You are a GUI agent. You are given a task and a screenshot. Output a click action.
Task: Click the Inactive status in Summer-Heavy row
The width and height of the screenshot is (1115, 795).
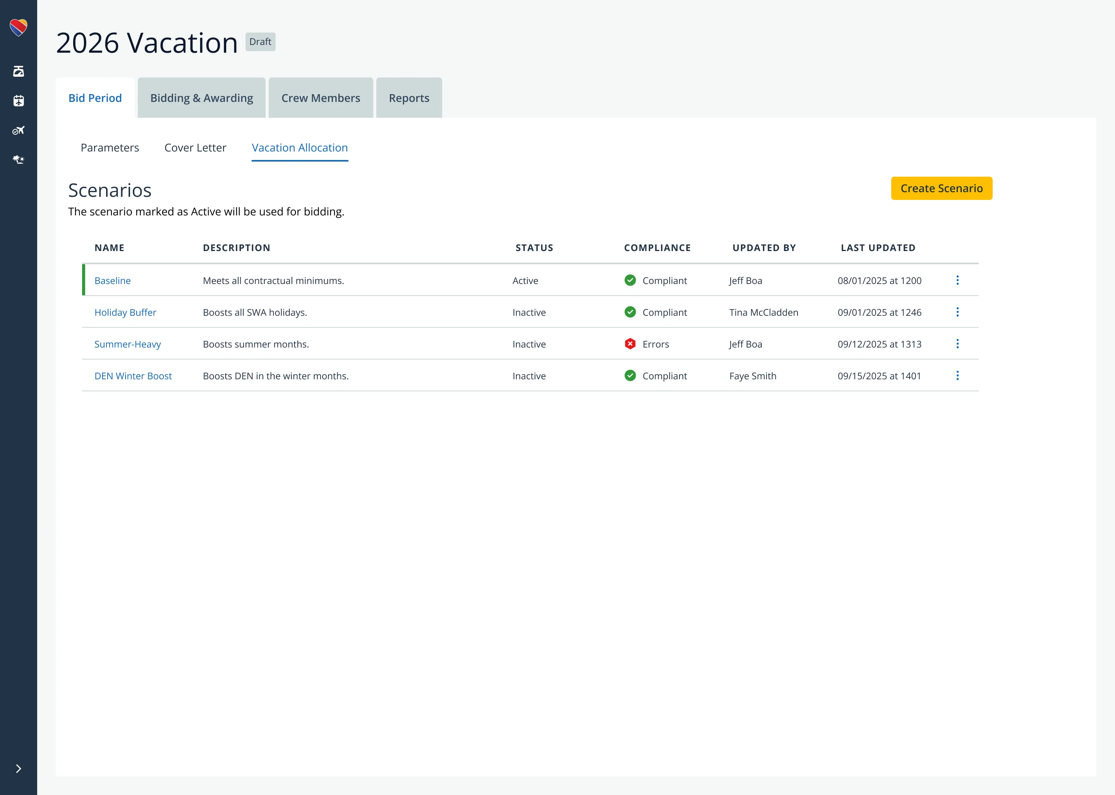click(x=529, y=344)
